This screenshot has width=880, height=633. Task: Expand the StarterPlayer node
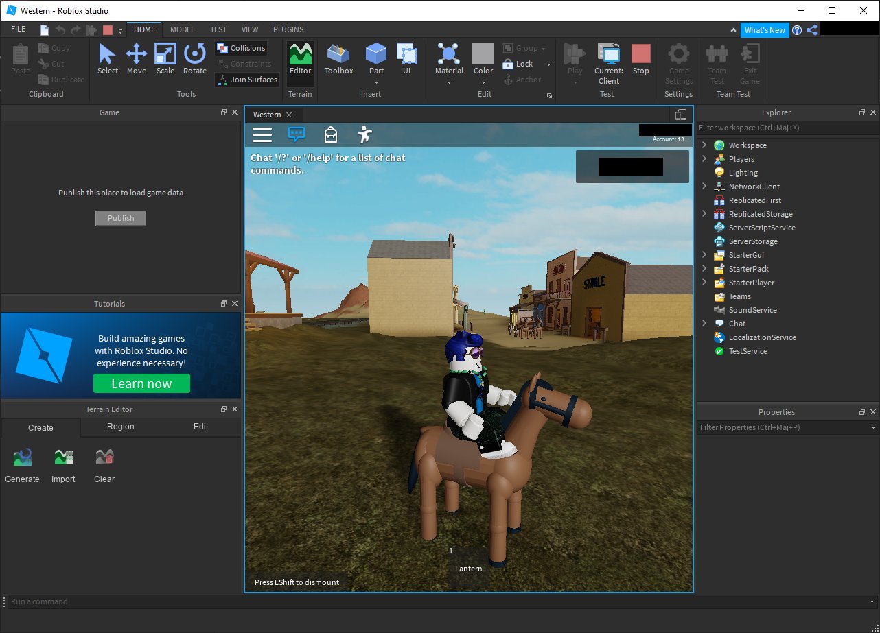coord(704,282)
